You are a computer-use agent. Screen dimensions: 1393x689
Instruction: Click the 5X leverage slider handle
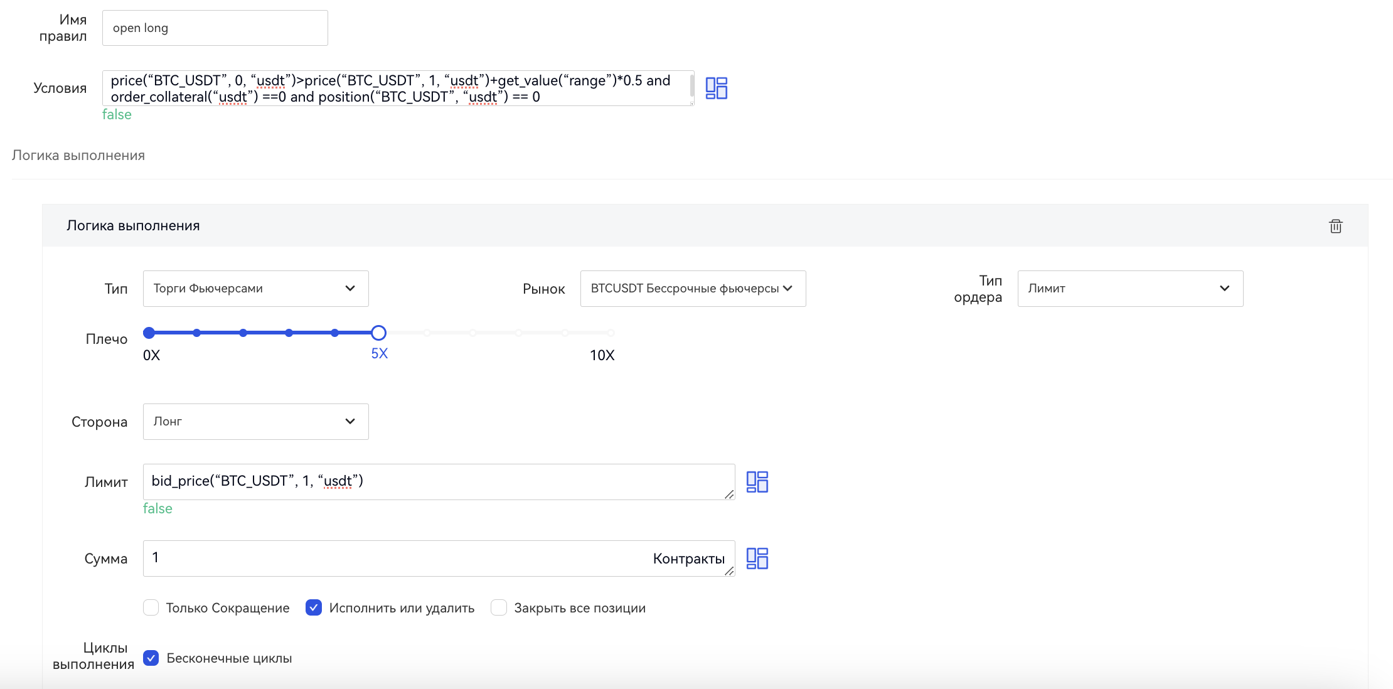(378, 333)
